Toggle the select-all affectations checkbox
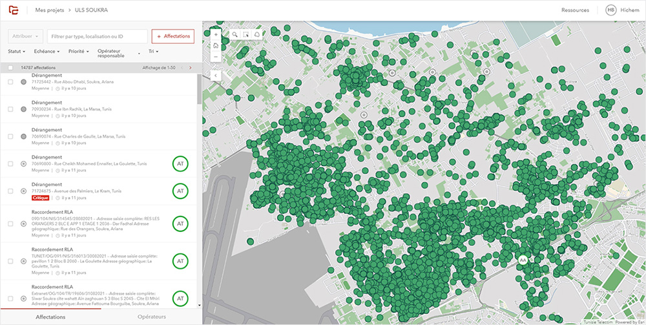The image size is (646, 325). coord(10,68)
